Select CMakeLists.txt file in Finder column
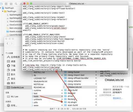The image size is (133, 112). [80, 87]
